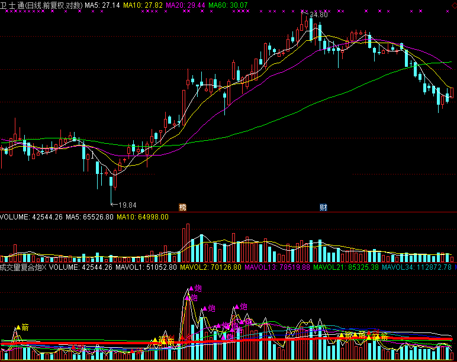Click the MAVOL34: 112872.78 label

417,267
